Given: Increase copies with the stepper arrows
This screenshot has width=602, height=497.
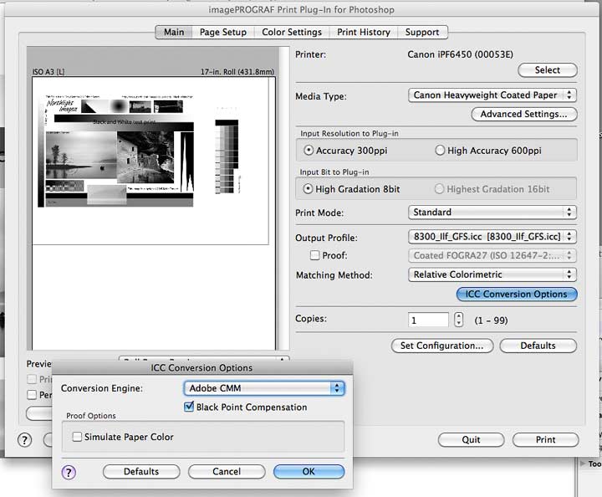Looking at the screenshot, I should coord(458,316).
